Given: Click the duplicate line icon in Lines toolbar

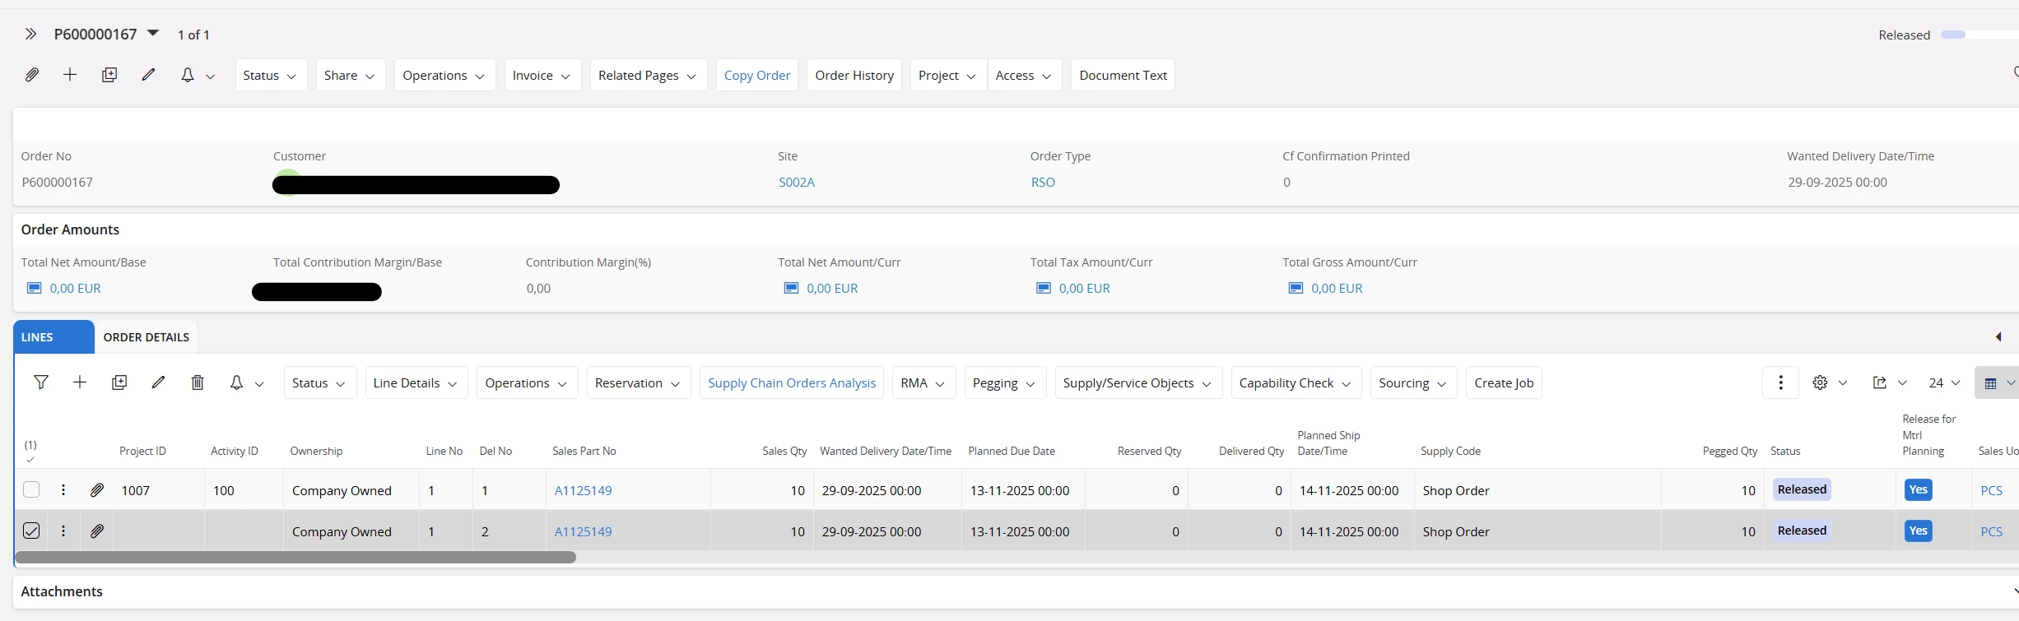Looking at the screenshot, I should pyautogui.click(x=119, y=382).
